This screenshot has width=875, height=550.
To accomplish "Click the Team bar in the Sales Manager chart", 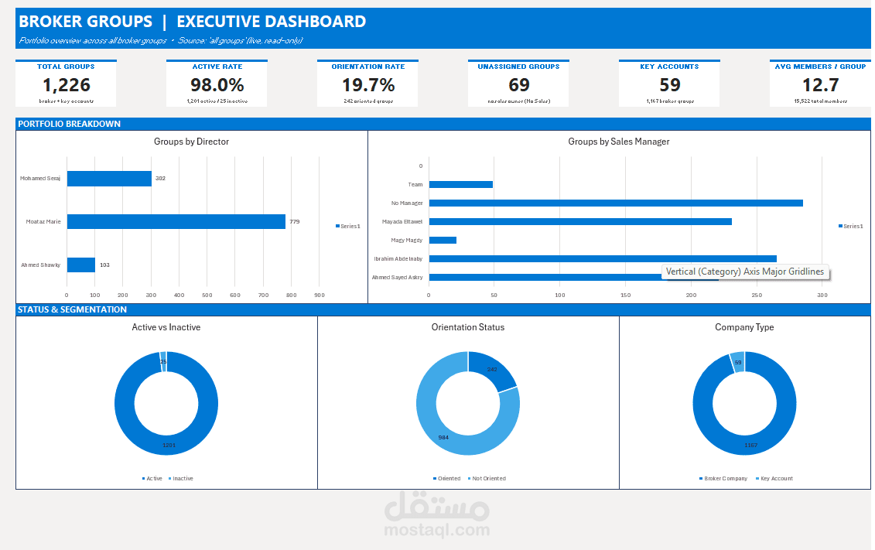I will tap(461, 185).
